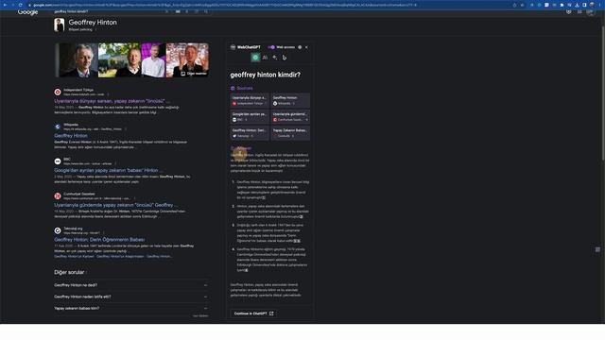
Task: Select the Anthropic provider icon in WebChatGPT
Action: pyautogui.click(x=265, y=58)
